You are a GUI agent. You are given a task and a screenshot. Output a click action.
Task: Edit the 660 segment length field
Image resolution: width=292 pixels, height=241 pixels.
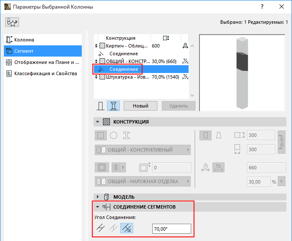266,168
